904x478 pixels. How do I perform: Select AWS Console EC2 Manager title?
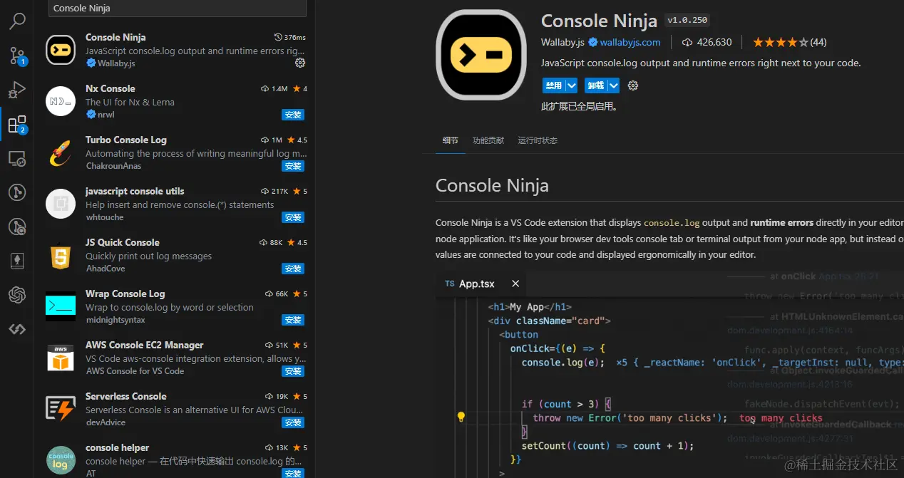(145, 345)
